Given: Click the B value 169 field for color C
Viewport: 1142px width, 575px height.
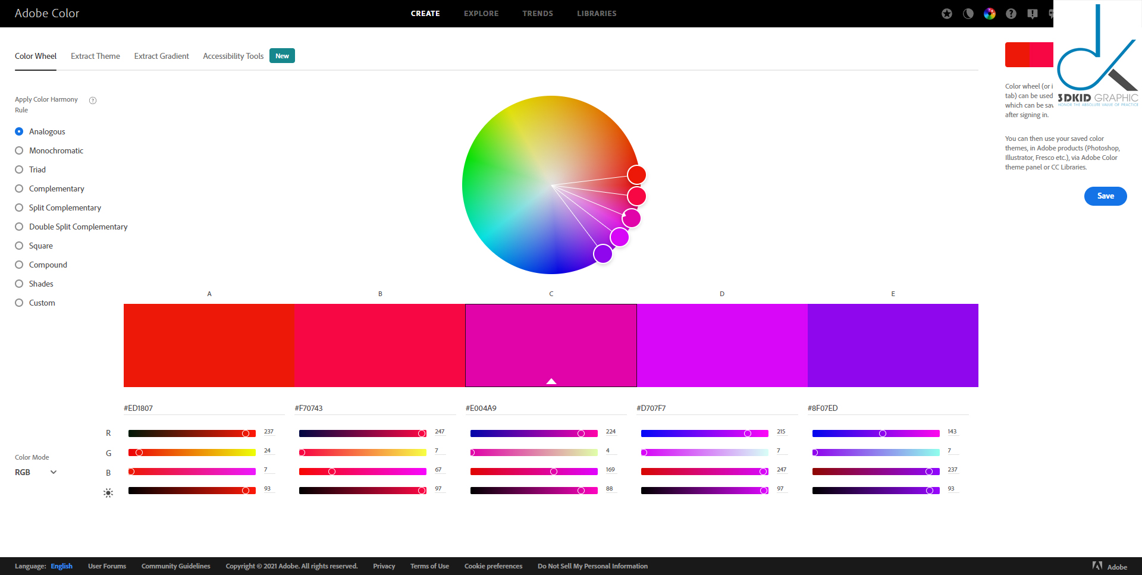Looking at the screenshot, I should (x=611, y=470).
